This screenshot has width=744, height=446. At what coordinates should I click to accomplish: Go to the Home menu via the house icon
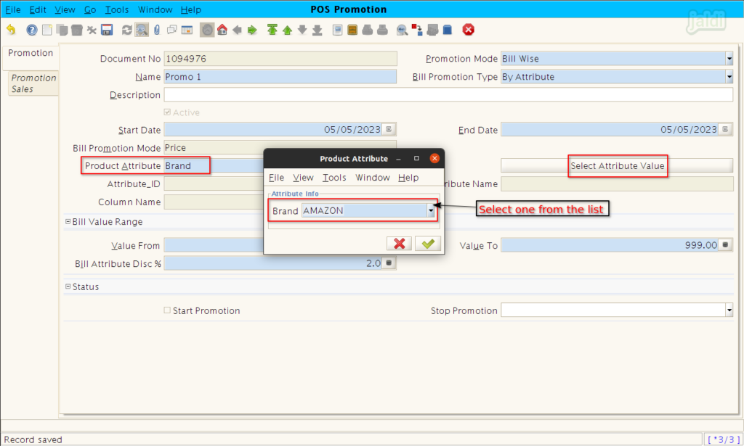tap(222, 30)
